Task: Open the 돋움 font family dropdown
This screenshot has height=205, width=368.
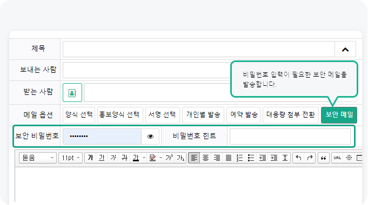Action: 37,158
